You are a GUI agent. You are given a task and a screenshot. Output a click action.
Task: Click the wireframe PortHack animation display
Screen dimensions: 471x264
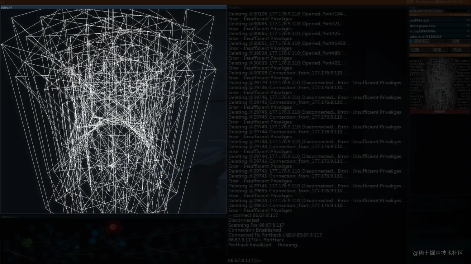coord(113,111)
